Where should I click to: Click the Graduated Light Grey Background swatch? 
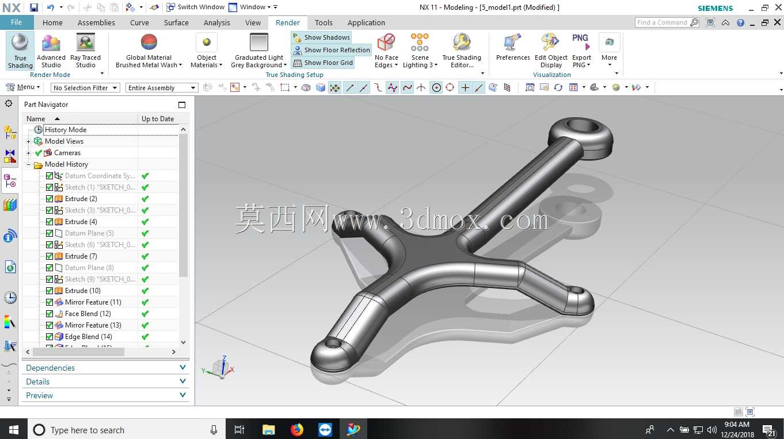coord(259,43)
